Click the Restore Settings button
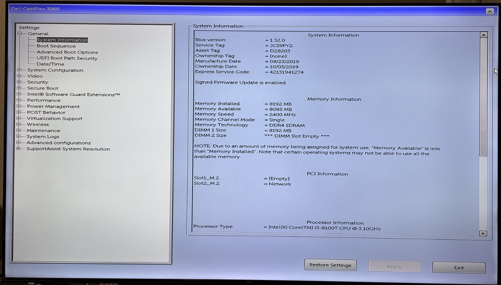Screen dimensions: 501x285 [330, 265]
